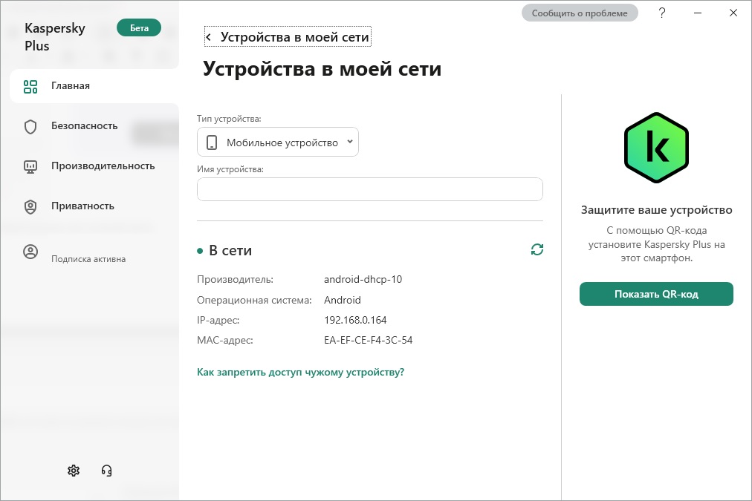Screen dimensions: 752x501
Task: Focus the Имя устройства input field
Action: pyautogui.click(x=370, y=189)
